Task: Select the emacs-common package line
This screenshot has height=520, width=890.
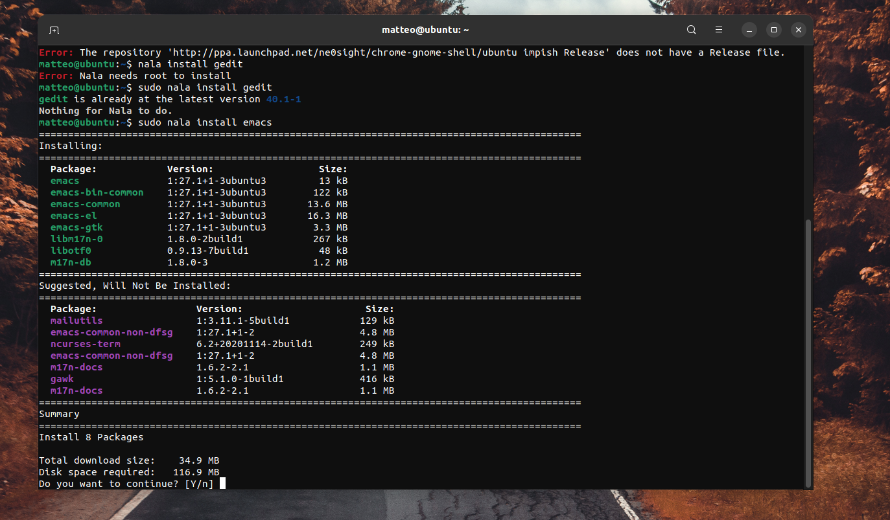Action: (85, 204)
